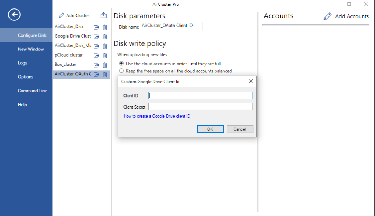375x216 pixels.
Task: Open the Logs menu item
Action: pos(22,63)
